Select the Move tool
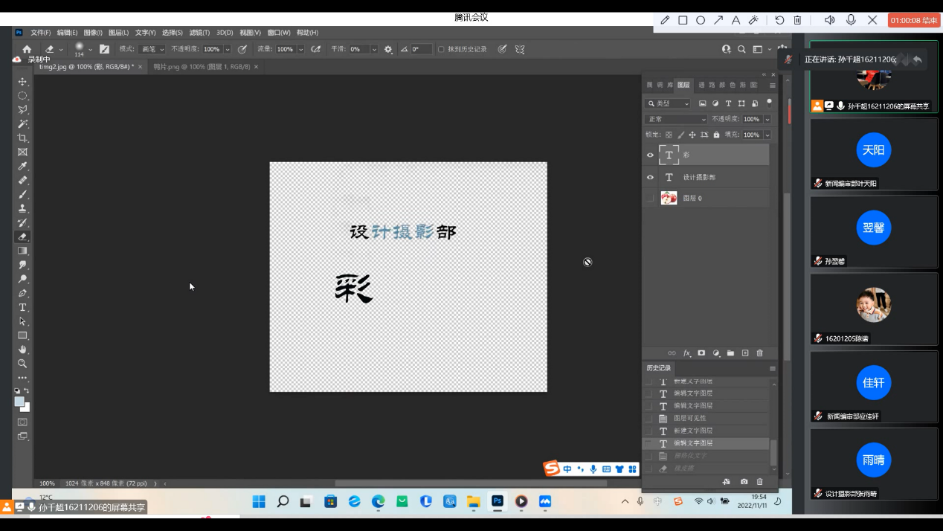This screenshot has height=531, width=943. click(x=22, y=82)
